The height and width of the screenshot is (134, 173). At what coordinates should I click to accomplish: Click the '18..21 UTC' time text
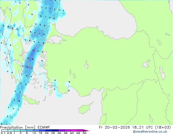tap(142, 127)
